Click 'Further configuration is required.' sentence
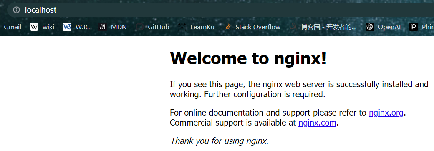Image resolution: width=434 pixels, height=151 pixels. [x=264, y=94]
